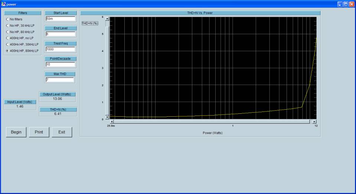Click the Max THD input field
356x194 pixels.
click(x=60, y=80)
